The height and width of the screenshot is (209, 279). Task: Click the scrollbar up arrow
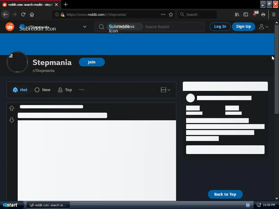coord(277,23)
